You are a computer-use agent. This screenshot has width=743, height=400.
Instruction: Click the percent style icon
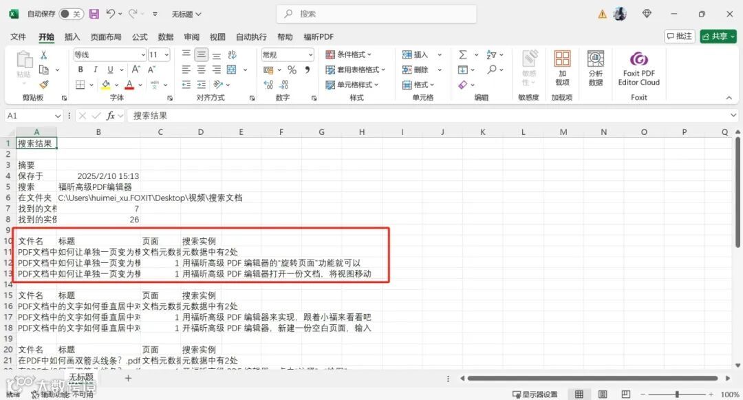point(292,70)
